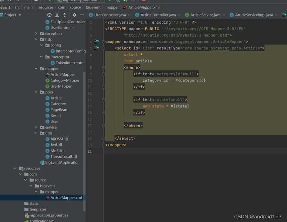Screen dimensions: 287x222
Task: Select Md5Util class
Action: coord(55,151)
